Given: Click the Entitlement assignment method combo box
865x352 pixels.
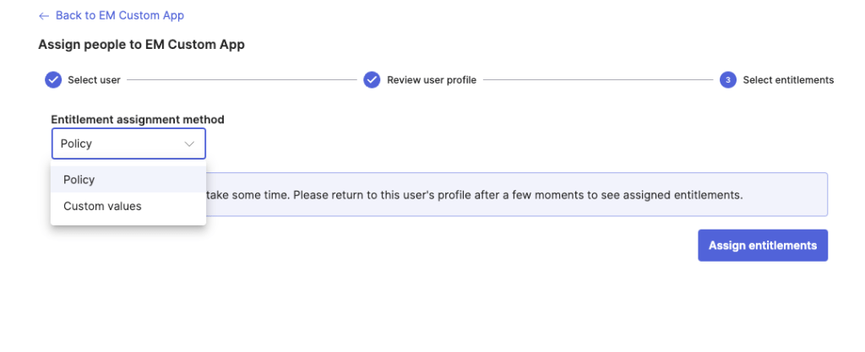Looking at the screenshot, I should [128, 144].
